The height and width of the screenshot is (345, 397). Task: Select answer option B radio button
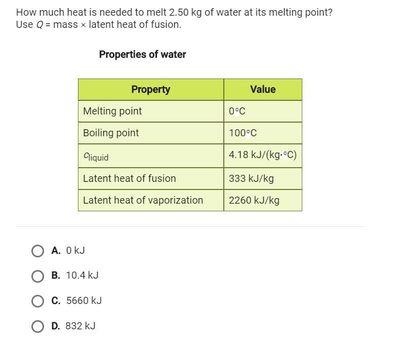[x=37, y=276]
